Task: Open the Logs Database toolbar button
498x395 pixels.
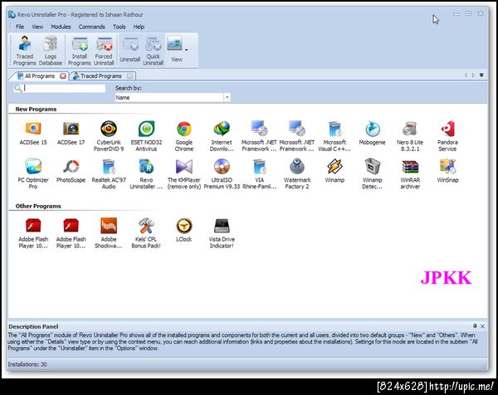Action: pyautogui.click(x=50, y=51)
